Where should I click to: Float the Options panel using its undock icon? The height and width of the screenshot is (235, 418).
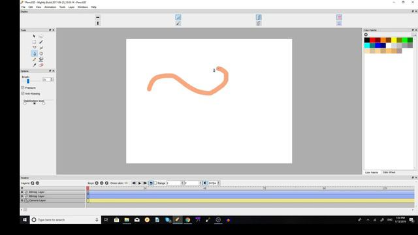pyautogui.click(x=50, y=71)
